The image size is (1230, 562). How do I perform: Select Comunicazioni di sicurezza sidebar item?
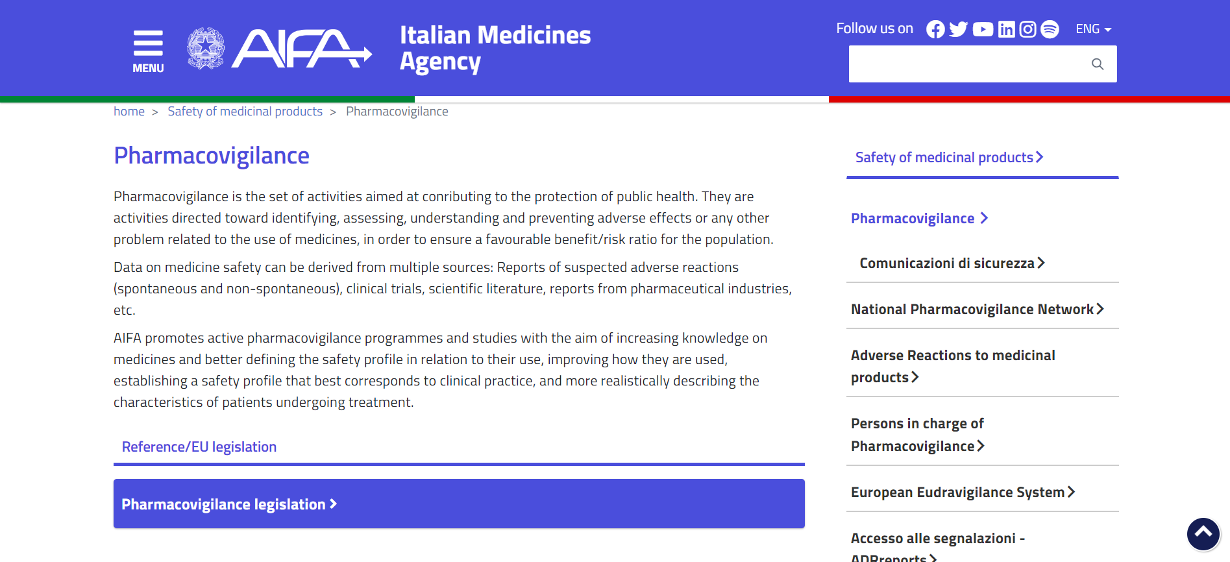tap(952, 263)
